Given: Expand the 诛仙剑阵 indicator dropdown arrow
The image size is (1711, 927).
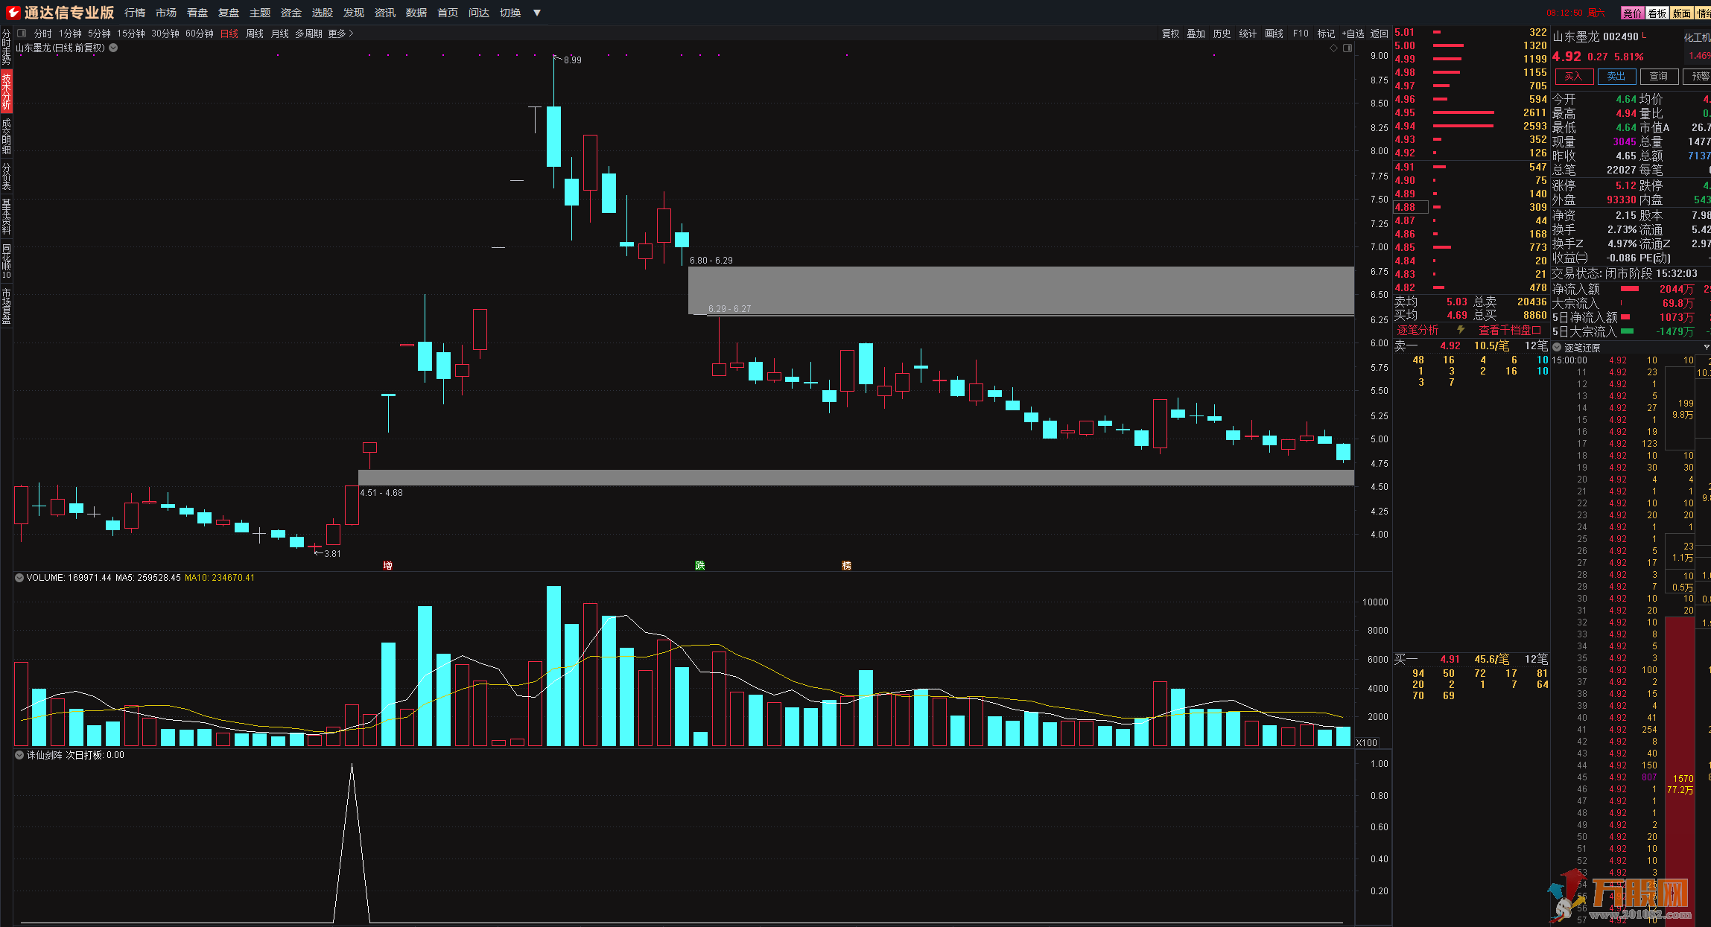Looking at the screenshot, I should click(x=19, y=755).
